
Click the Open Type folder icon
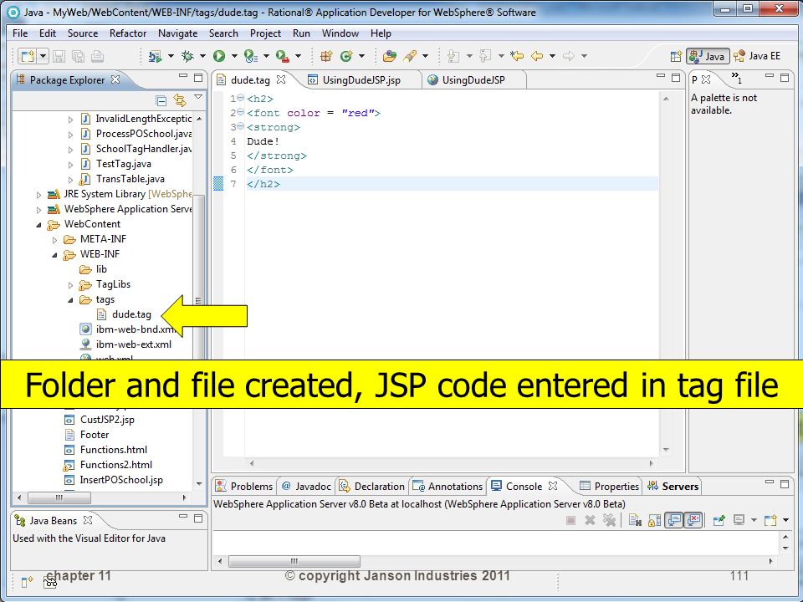point(390,56)
